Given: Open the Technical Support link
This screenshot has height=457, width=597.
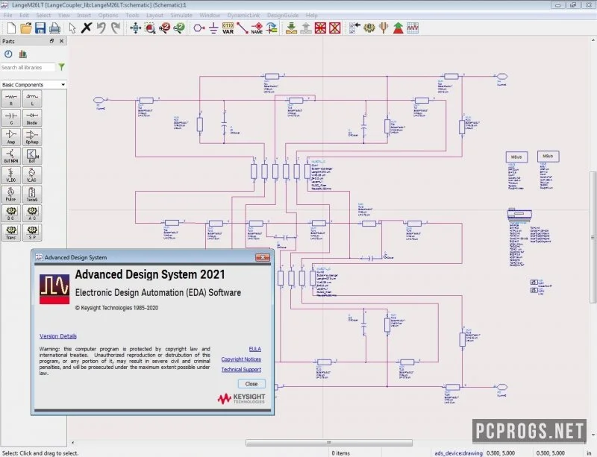Looking at the screenshot, I should [x=241, y=370].
